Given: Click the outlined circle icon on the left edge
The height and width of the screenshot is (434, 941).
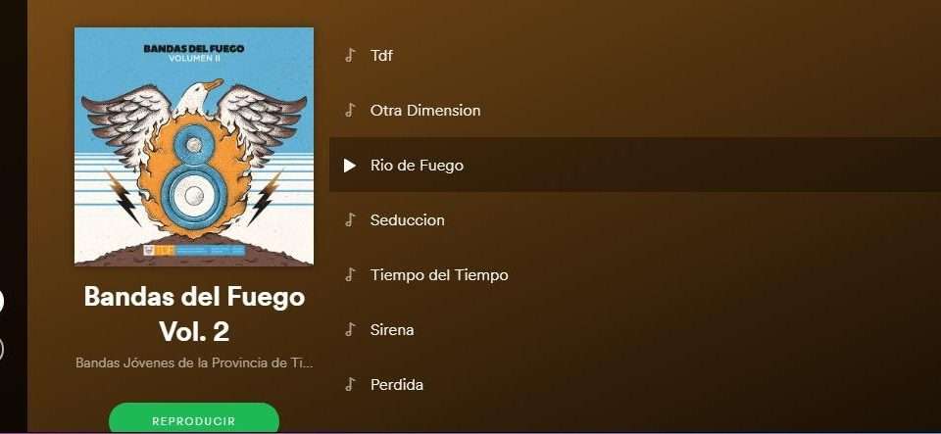Looking at the screenshot, I should tap(1, 350).
